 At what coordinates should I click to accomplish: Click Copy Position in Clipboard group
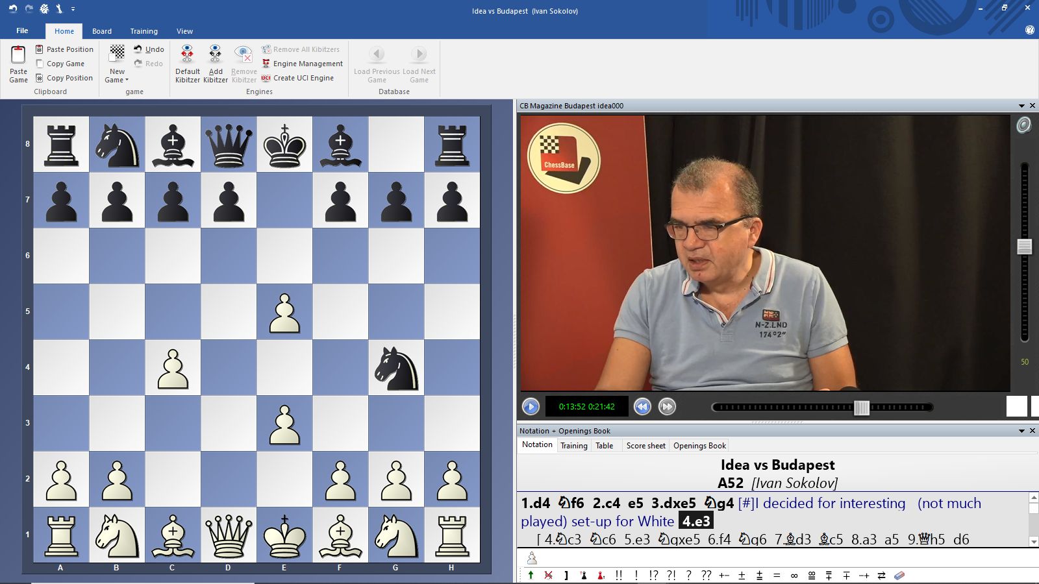tap(69, 78)
